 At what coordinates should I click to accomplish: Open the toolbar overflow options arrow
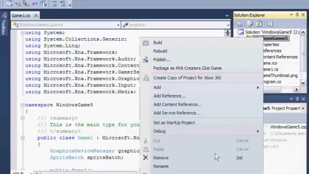coord(70,5)
